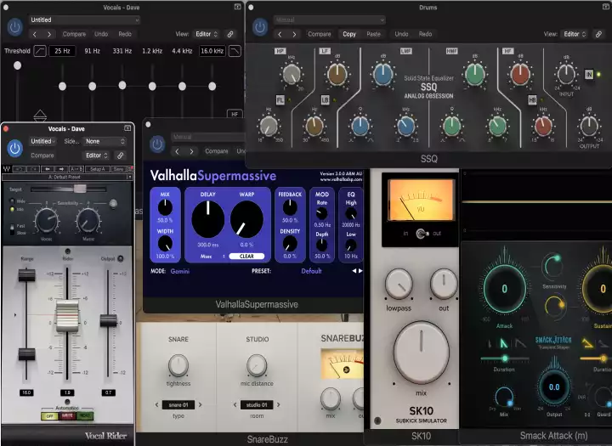Select Wide range in Vocal Rider
Image resolution: width=612 pixels, height=446 pixels.
(12, 201)
